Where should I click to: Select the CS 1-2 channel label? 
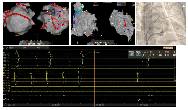click(6, 65)
